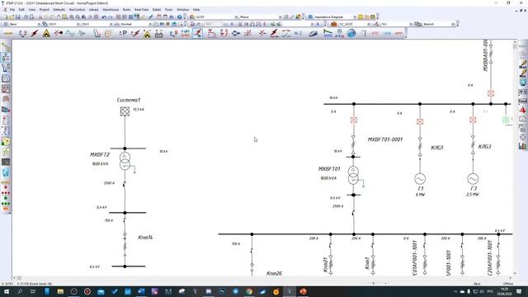Screen dimensions: 528x297
Task: Select the Motor Starting analysis mode icon
Action: pos(59,33)
